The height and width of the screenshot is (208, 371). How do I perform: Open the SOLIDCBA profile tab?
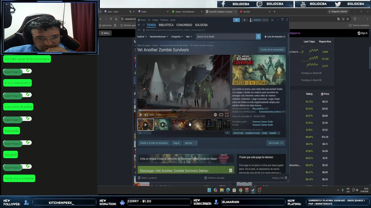tap(201, 25)
